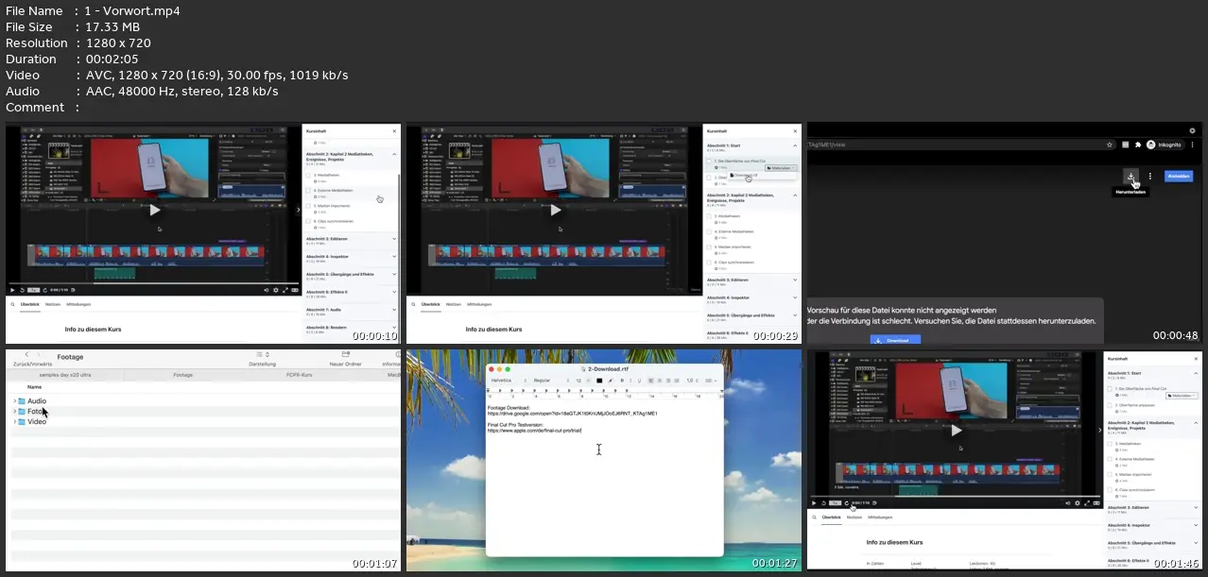Go back in the Finder window
This screenshot has height=577, width=1208.
(26, 355)
